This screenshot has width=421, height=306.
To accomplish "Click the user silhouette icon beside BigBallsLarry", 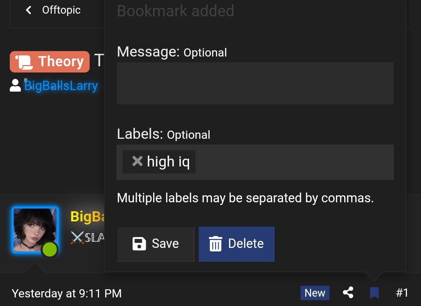I will point(15,86).
